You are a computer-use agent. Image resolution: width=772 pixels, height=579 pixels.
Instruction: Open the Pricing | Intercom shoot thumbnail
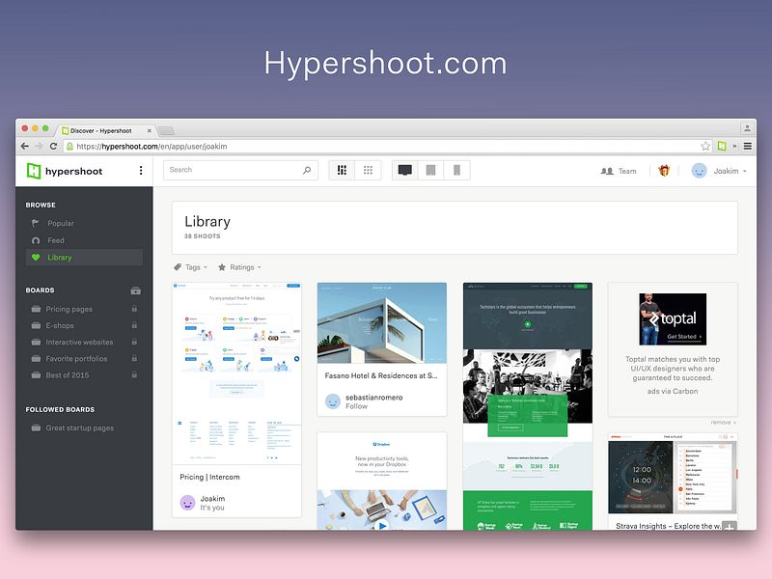236,373
